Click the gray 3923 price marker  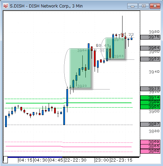pyautogui.click(x=150, y=88)
